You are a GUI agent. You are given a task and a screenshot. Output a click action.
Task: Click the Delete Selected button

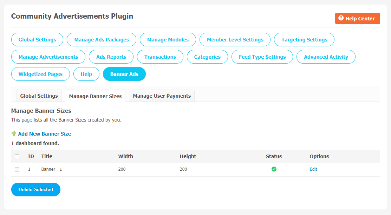[36, 190]
